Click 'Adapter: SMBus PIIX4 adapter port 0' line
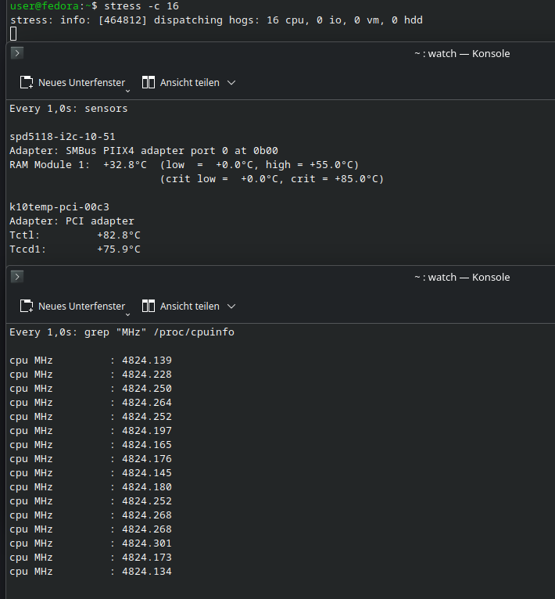Image resolution: width=555 pixels, height=599 pixels. (x=144, y=150)
